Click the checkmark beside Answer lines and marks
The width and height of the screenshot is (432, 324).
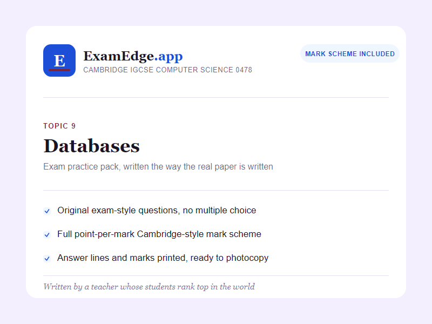47,259
